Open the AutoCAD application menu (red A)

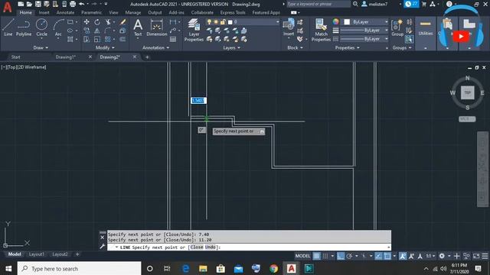(x=7, y=6)
